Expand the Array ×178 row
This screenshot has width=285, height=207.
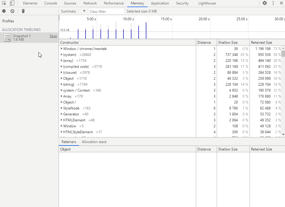pos(61,96)
